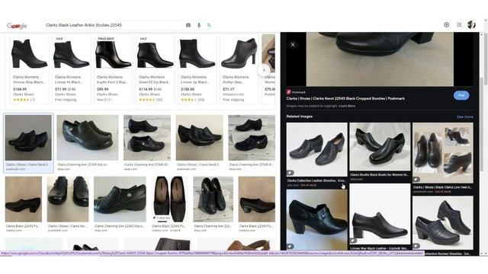
Task: Open Google settings gear icon
Action: (x=446, y=25)
